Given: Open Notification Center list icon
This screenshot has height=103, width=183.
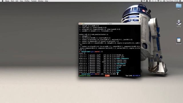Looking at the screenshot, I should tap(180, 1).
